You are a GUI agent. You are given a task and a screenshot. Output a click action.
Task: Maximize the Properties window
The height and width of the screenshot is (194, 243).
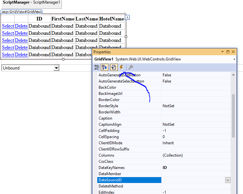tap(228, 52)
